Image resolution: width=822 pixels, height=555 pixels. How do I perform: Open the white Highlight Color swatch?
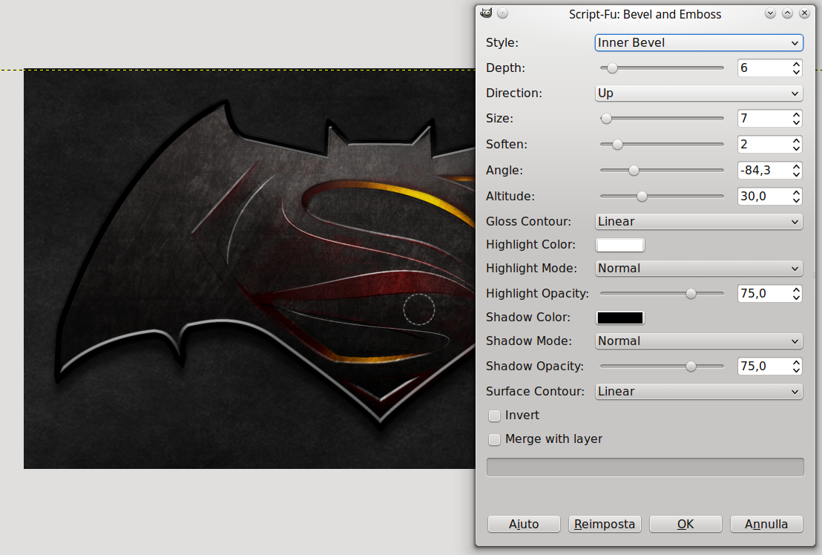pos(620,245)
